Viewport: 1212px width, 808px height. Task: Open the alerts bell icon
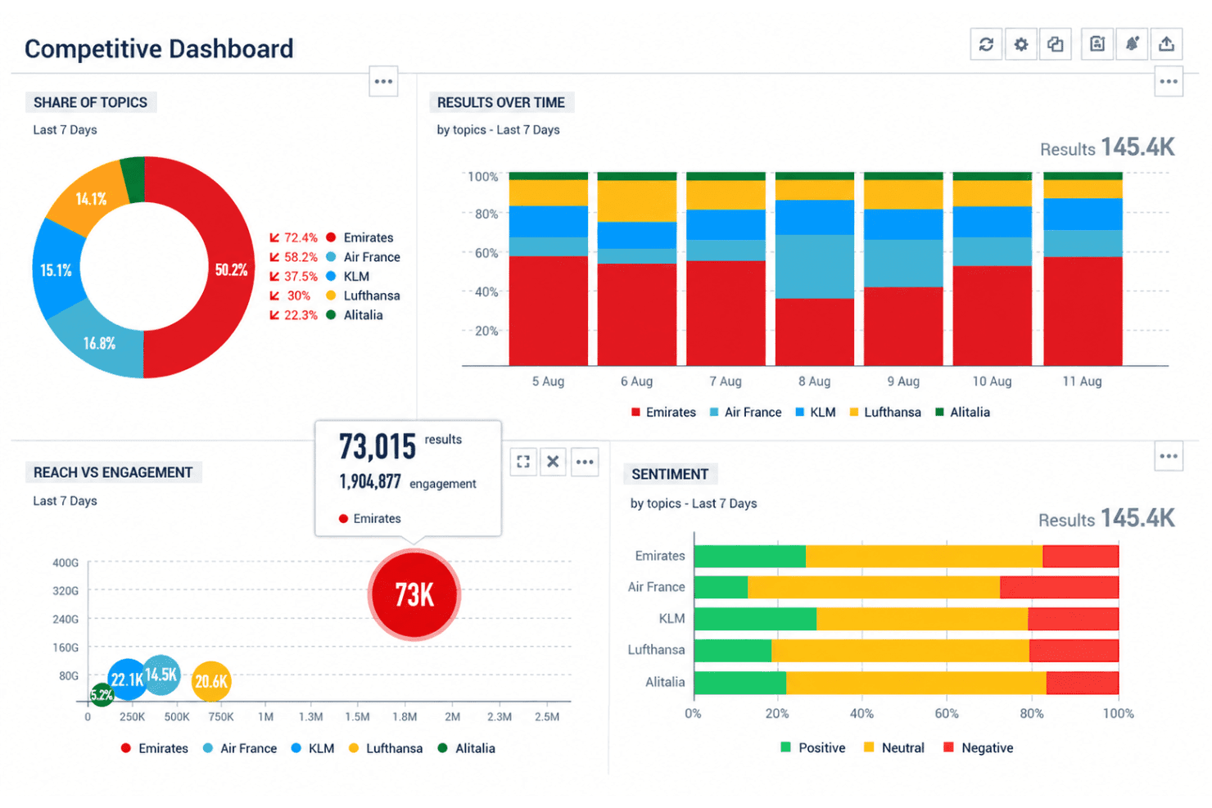tap(1132, 44)
